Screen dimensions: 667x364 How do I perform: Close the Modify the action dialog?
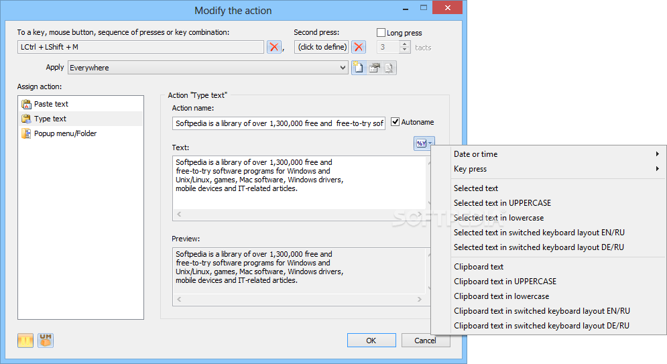pyautogui.click(x=448, y=7)
